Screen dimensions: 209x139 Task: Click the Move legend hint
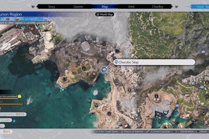coord(202,132)
